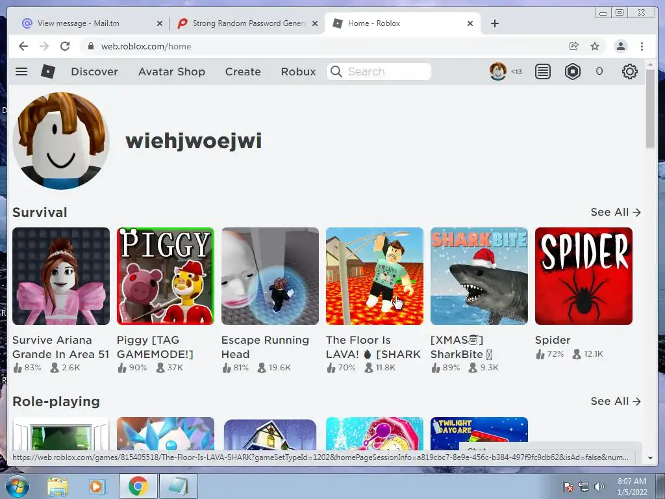Switch to Strong Random Password Generator tab
The image size is (665, 499).
pyautogui.click(x=248, y=23)
